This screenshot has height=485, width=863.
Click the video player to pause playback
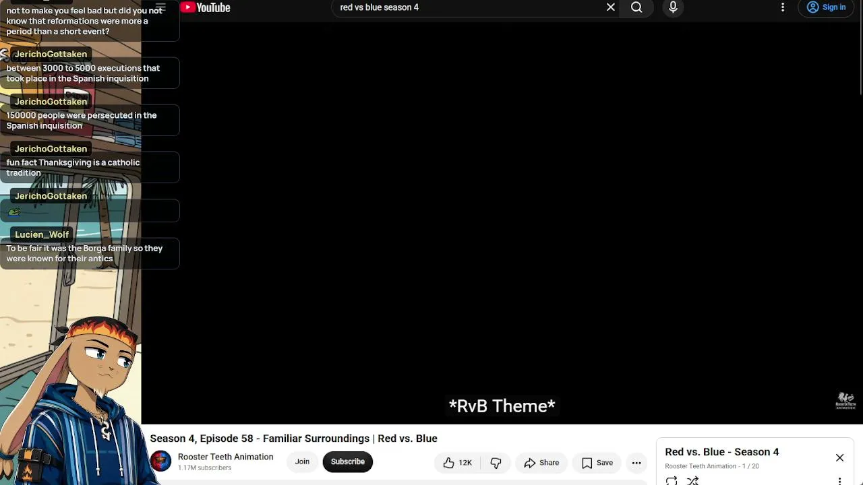coord(502,222)
